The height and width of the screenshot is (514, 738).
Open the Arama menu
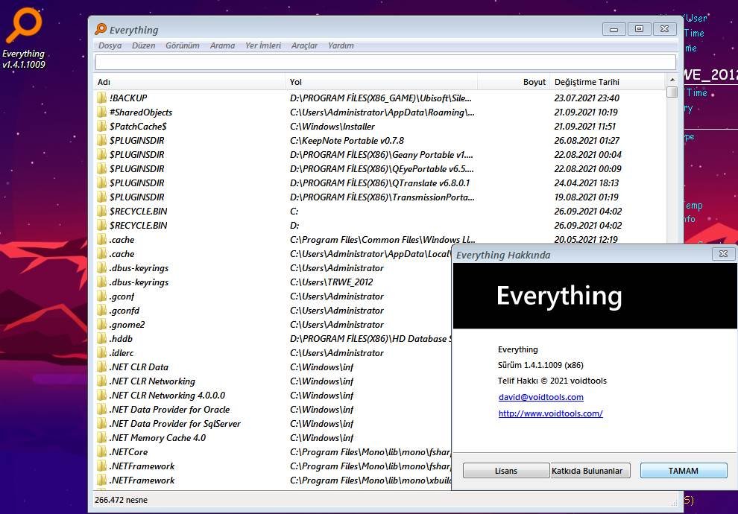[222, 45]
